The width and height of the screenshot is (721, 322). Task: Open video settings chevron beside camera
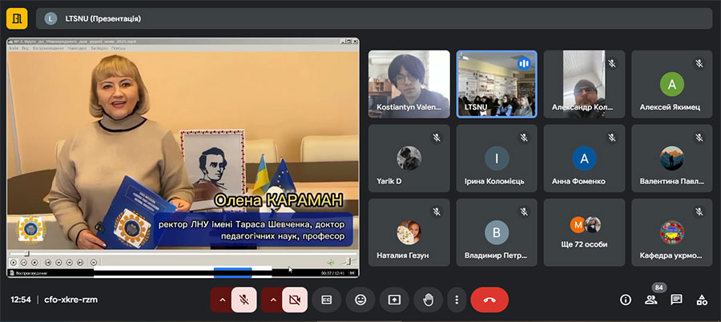click(273, 300)
